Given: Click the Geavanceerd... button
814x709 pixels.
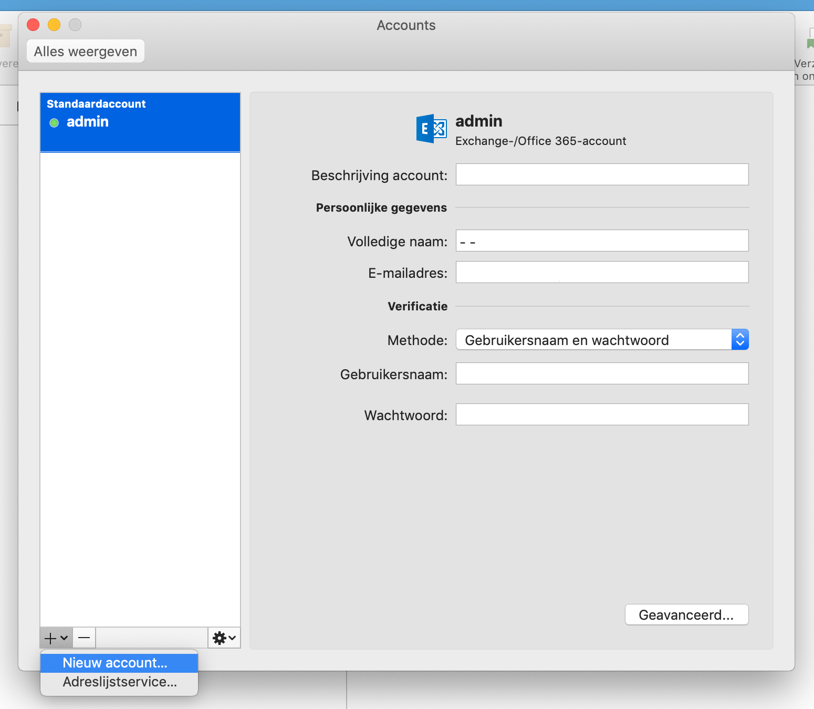Looking at the screenshot, I should point(686,614).
